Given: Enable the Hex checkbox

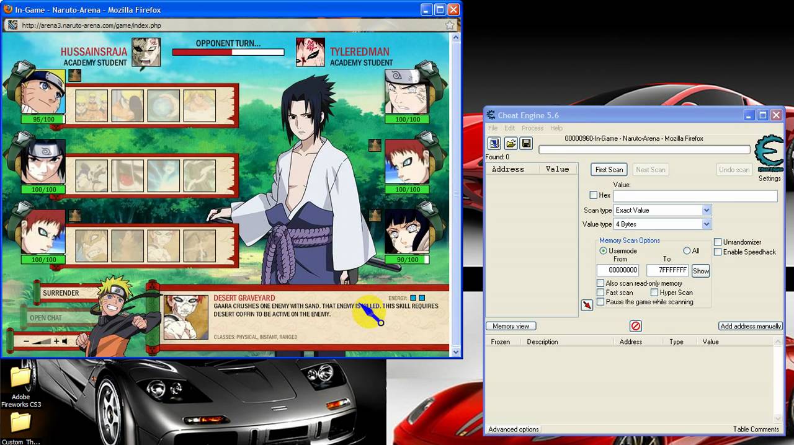Looking at the screenshot, I should [x=593, y=195].
